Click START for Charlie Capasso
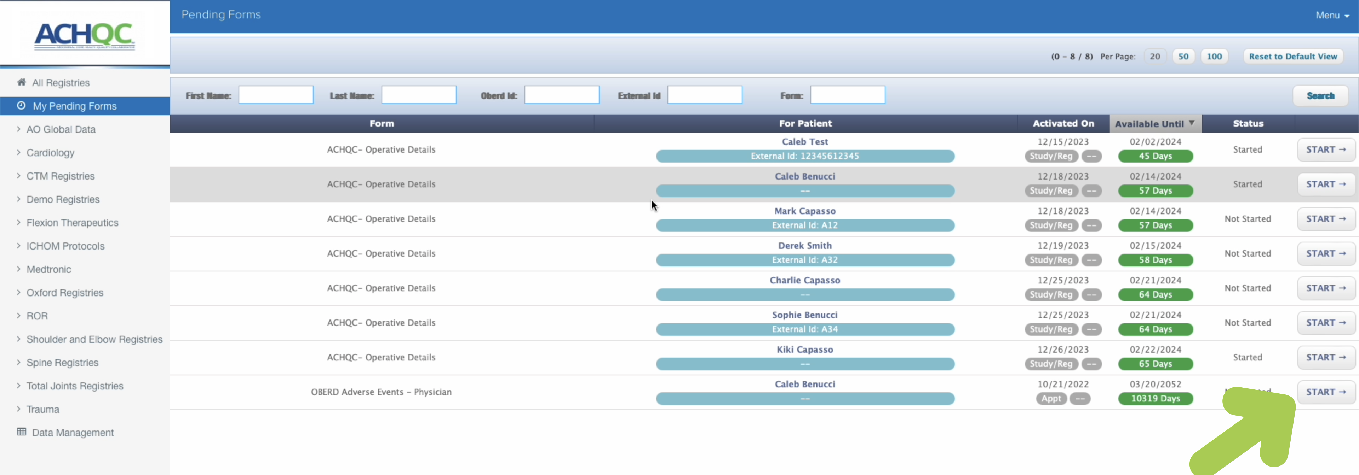This screenshot has height=475, width=1359. coord(1326,288)
